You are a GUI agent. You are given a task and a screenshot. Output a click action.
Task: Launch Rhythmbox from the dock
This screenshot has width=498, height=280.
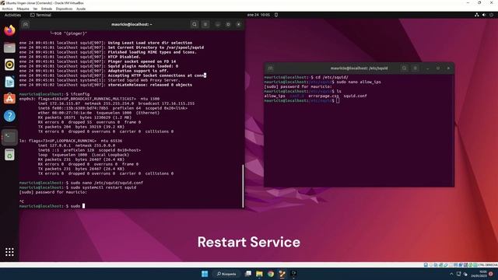(x=9, y=65)
